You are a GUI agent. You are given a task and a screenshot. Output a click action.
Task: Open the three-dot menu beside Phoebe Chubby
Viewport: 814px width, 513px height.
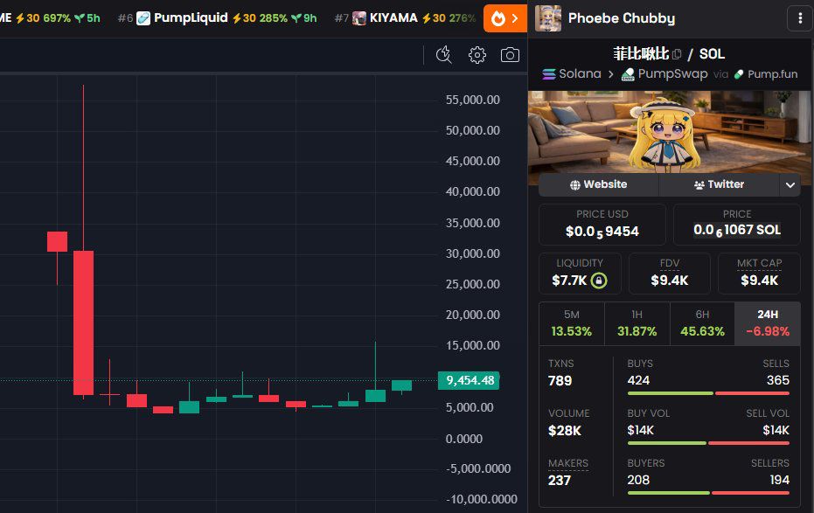point(800,18)
